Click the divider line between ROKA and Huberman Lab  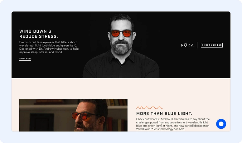pos(197,45)
